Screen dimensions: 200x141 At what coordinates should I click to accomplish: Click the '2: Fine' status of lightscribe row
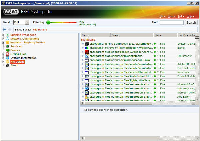[x=161, y=80]
